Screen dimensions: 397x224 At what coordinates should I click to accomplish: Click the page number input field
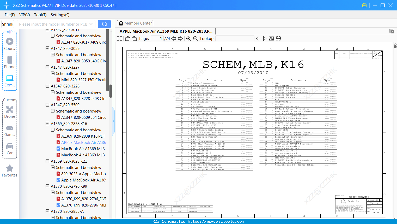157,39
